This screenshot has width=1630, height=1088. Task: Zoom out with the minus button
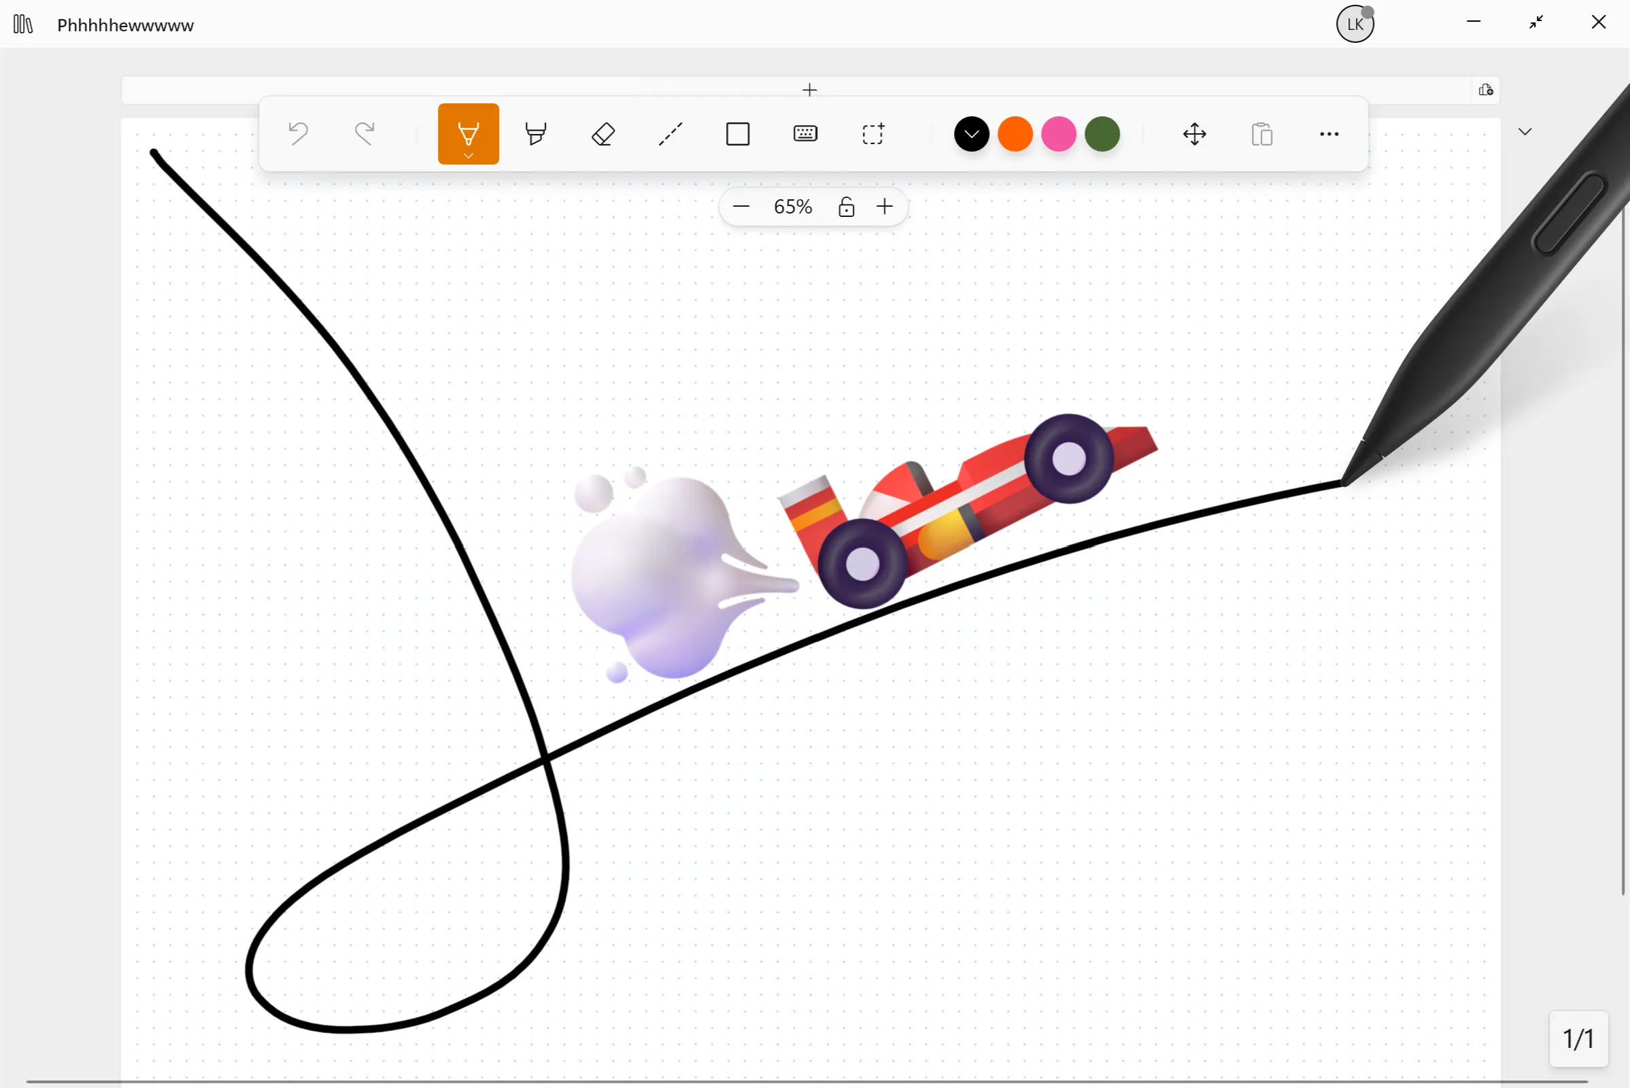tap(741, 206)
